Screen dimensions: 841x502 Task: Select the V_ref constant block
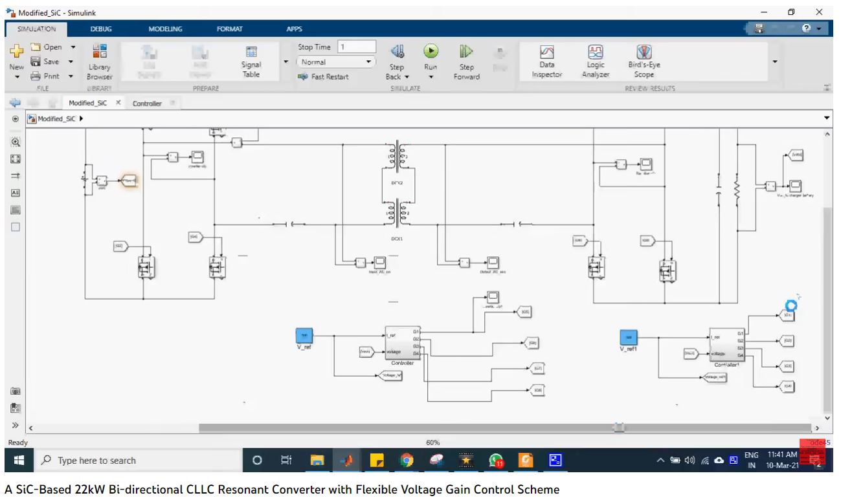(x=304, y=336)
